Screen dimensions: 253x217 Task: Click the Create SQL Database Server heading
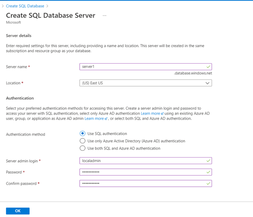[51, 15]
